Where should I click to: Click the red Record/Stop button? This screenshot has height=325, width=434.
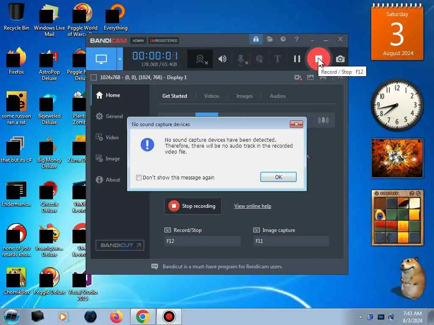(318, 59)
